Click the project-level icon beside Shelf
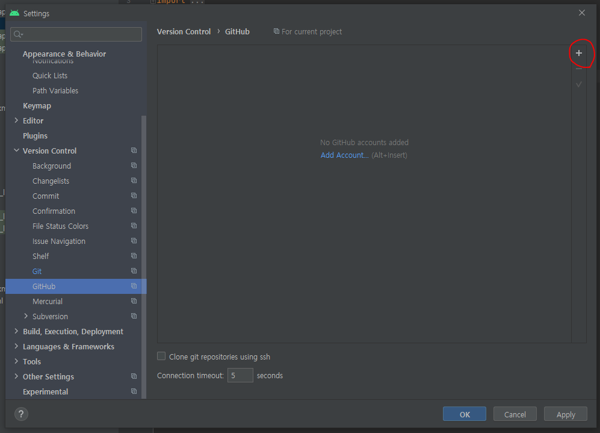The width and height of the screenshot is (600, 433). (x=134, y=256)
